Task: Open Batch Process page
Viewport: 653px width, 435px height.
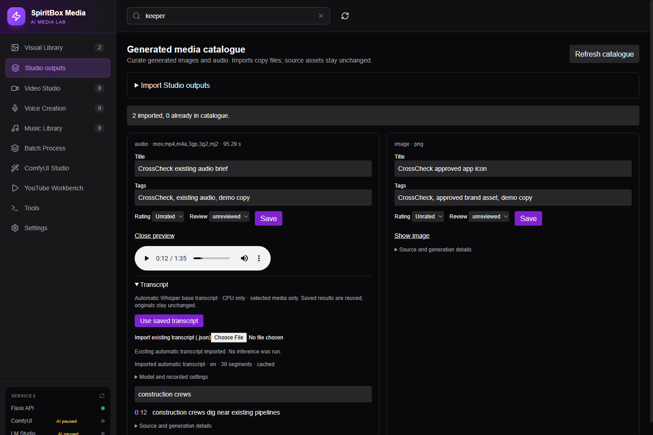Action: (58, 148)
